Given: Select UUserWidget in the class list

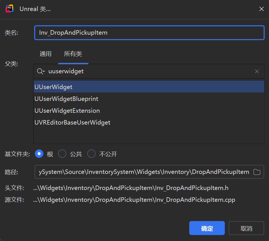Looking at the screenshot, I should click(53, 87).
